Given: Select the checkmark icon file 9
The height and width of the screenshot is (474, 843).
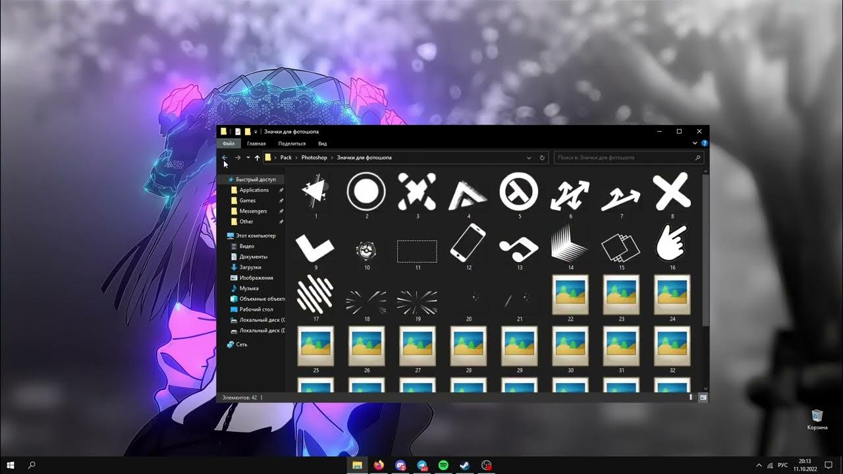Looking at the screenshot, I should pos(316,247).
